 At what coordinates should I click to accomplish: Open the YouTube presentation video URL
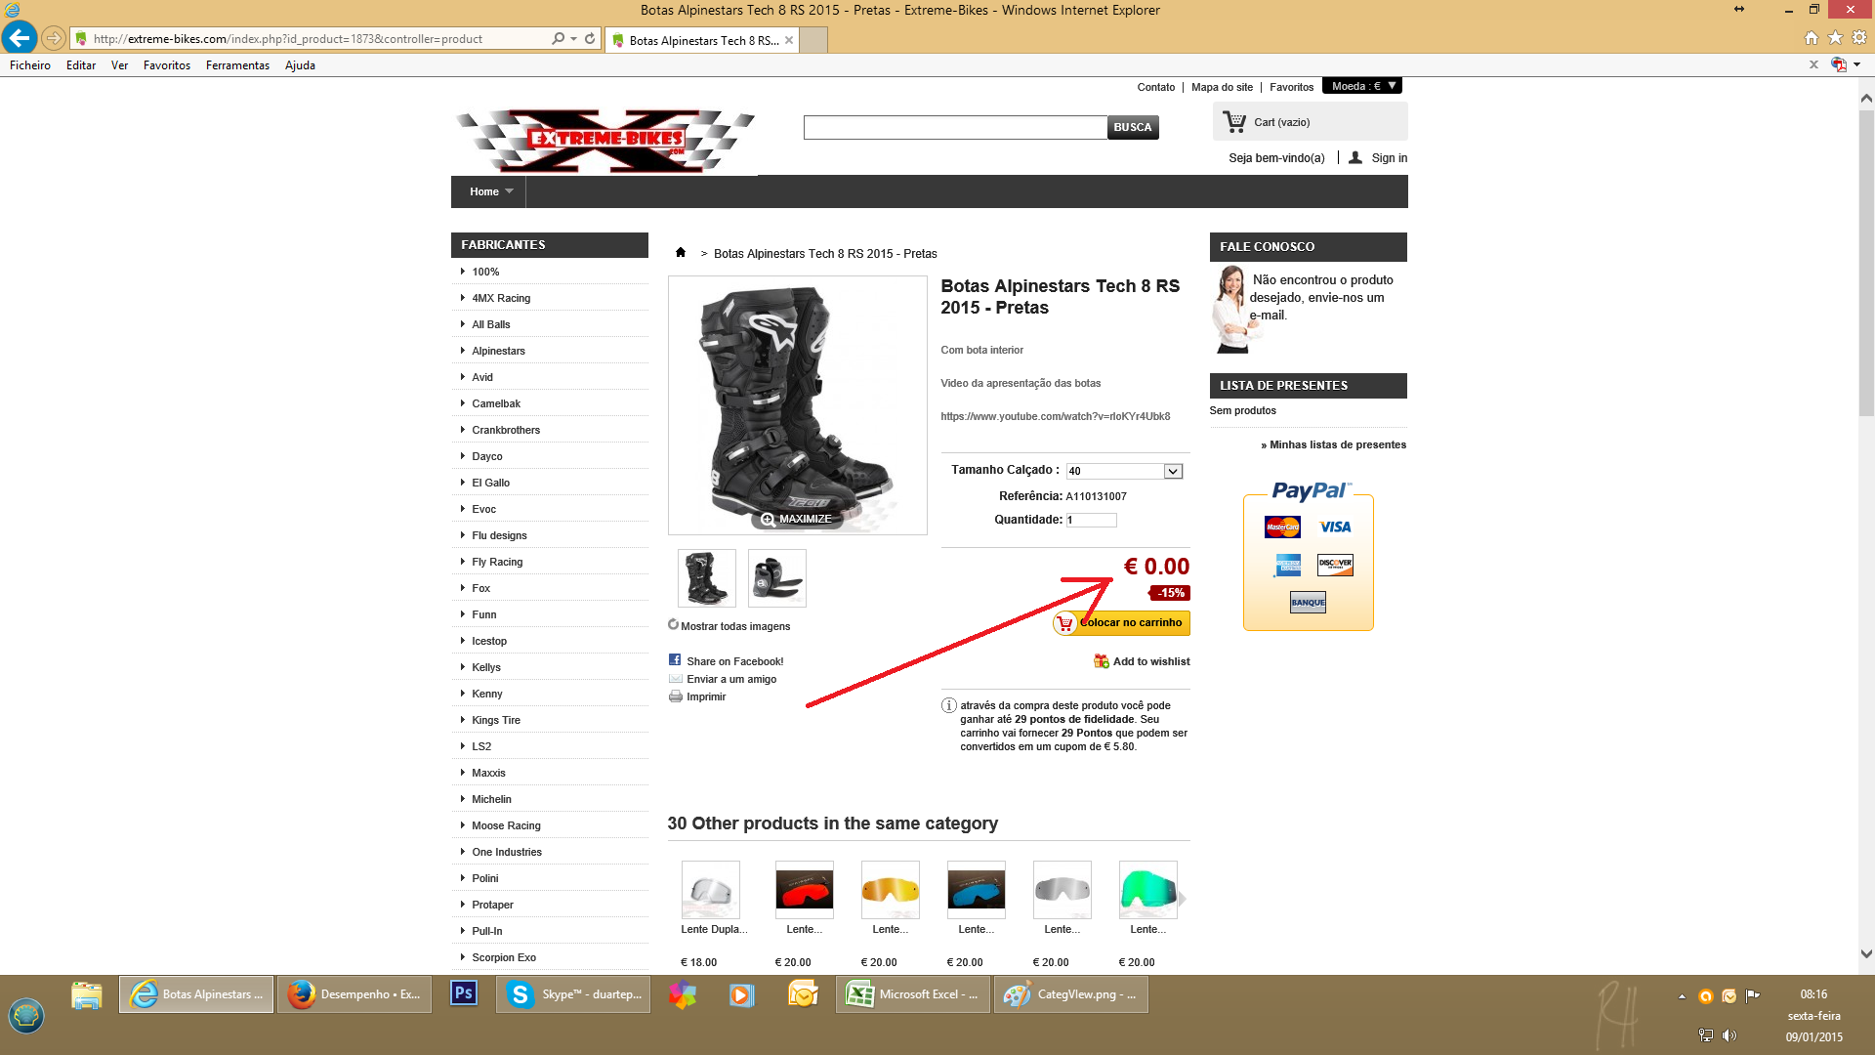coord(1055,416)
